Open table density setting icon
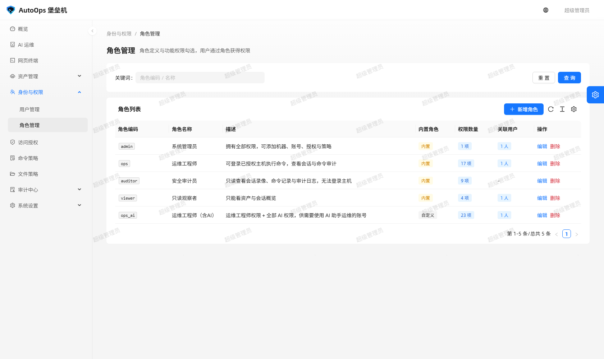 pyautogui.click(x=562, y=109)
